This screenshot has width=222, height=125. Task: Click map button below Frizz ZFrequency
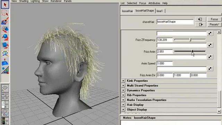click(x=210, y=45)
